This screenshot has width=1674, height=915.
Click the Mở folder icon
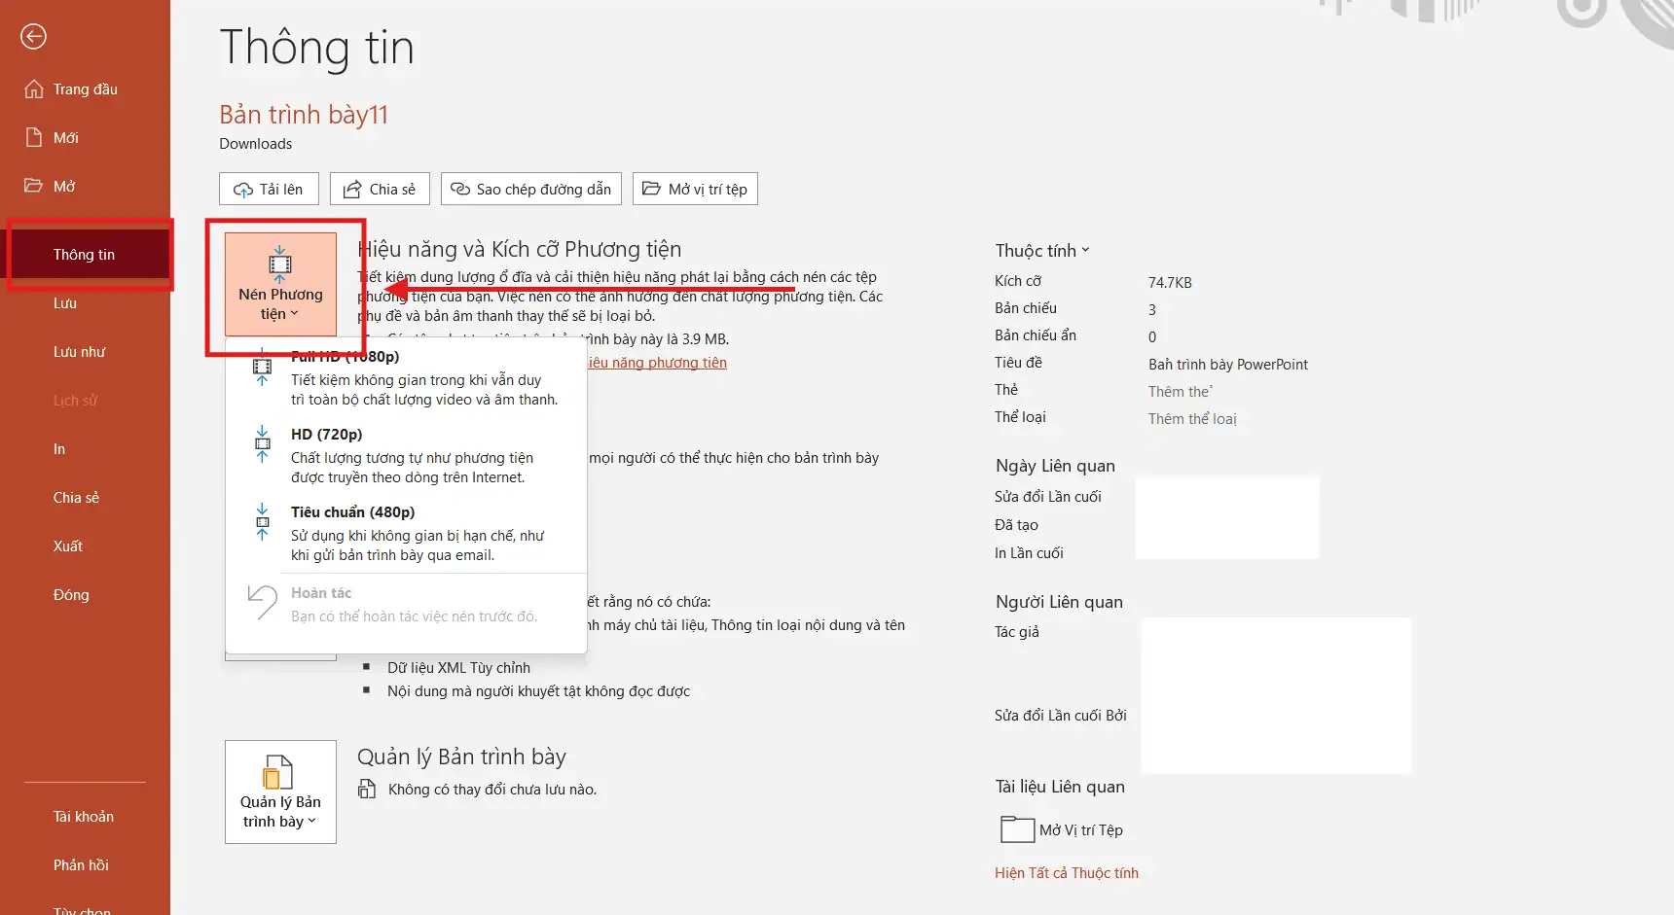pyautogui.click(x=34, y=186)
